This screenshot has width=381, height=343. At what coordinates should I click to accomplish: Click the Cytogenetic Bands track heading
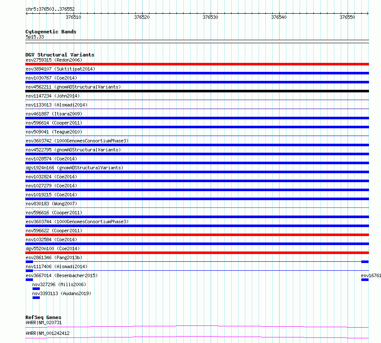(x=51, y=32)
